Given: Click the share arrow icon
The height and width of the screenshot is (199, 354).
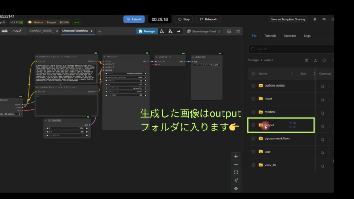Looking at the screenshot, I should coord(179,31).
